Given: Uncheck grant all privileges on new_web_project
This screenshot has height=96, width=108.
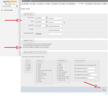Looking at the screenshot, I should (23, 47).
